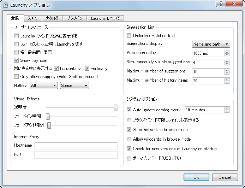Increase Maximum number of history items
This screenshot has height=188, width=245.
227,80
